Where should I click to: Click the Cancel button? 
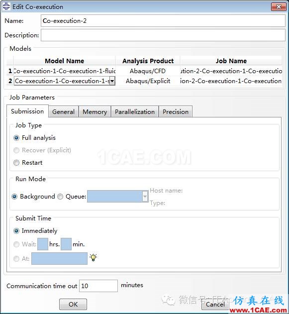pos(215,305)
